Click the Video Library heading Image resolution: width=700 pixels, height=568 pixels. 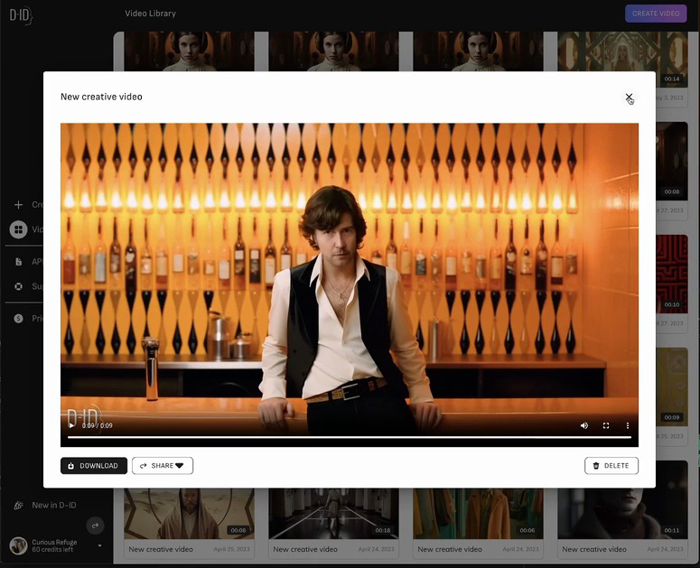pos(151,14)
